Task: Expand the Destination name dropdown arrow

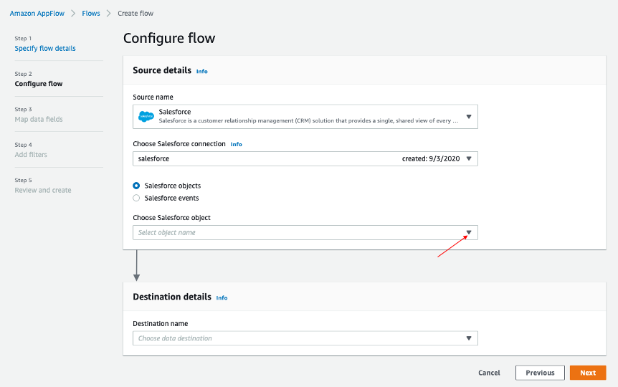Action: 469,338
